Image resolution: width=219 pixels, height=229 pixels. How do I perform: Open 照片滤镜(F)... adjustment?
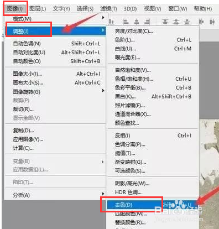pos(153,105)
